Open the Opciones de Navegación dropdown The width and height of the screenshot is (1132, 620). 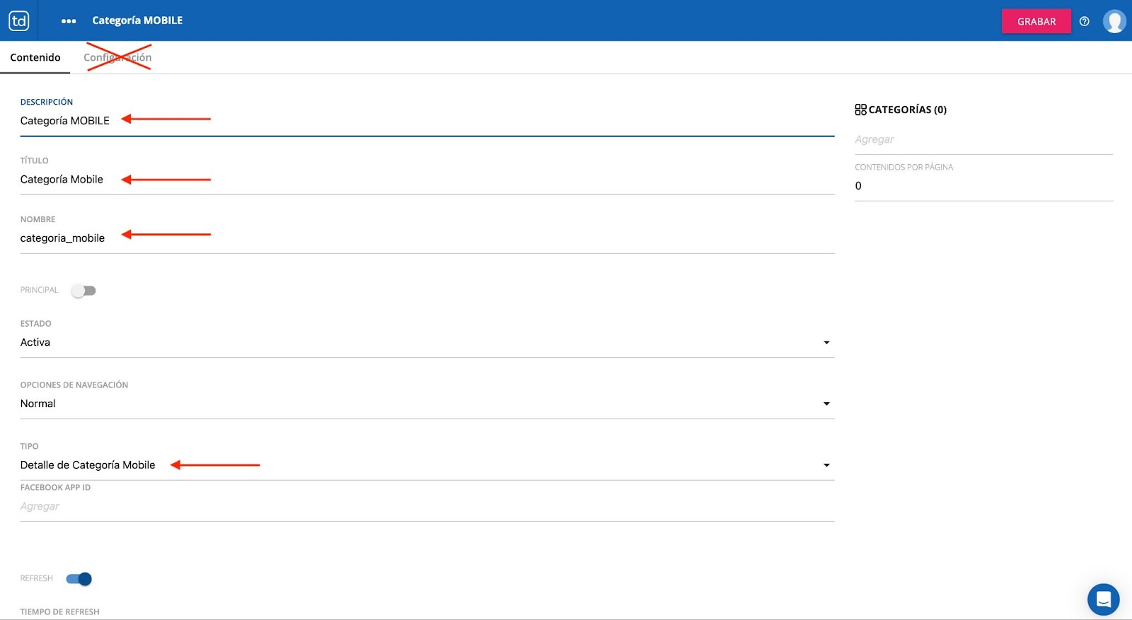tap(826, 404)
